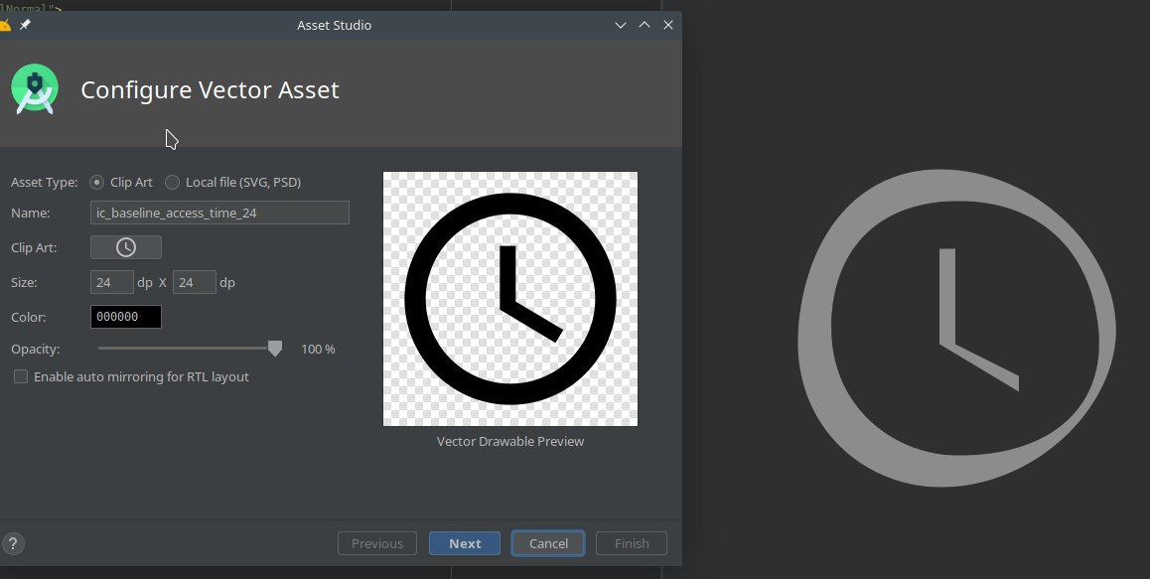This screenshot has width=1150, height=579.
Task: Click the Asset Type label
Action: click(x=45, y=183)
